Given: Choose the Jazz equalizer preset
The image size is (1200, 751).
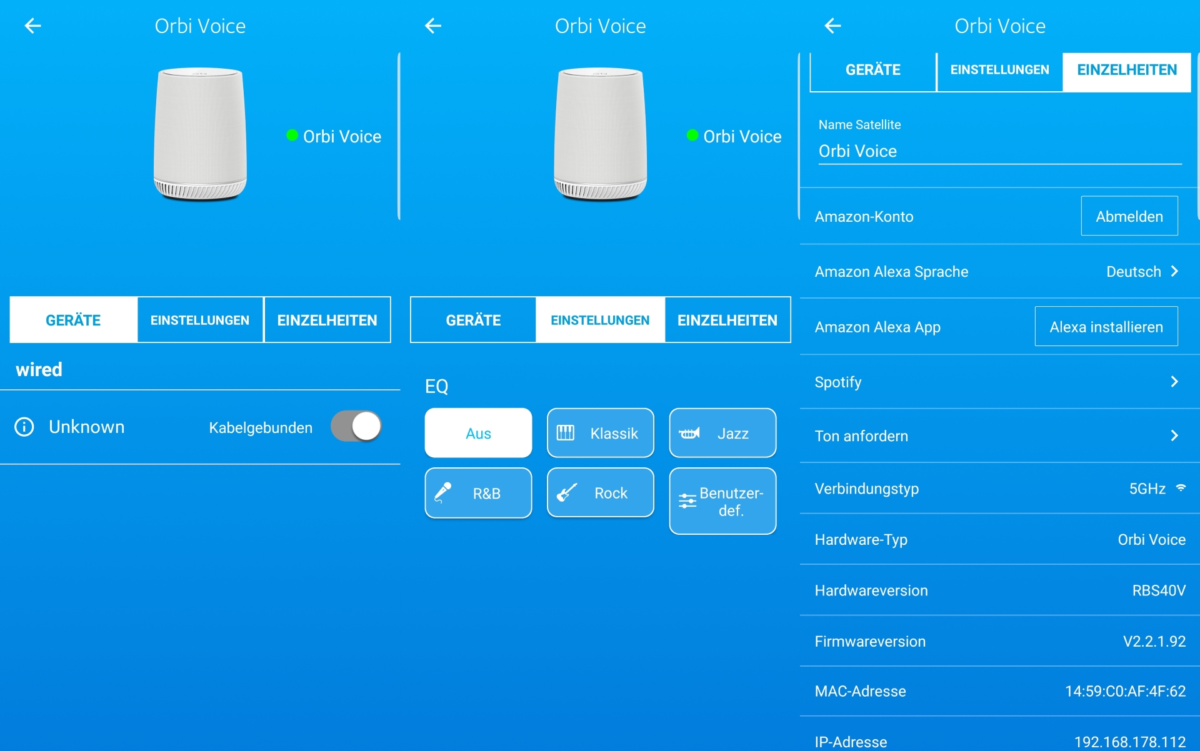Looking at the screenshot, I should [722, 433].
